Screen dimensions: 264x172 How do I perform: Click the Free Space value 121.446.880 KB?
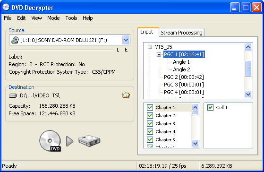(57, 113)
